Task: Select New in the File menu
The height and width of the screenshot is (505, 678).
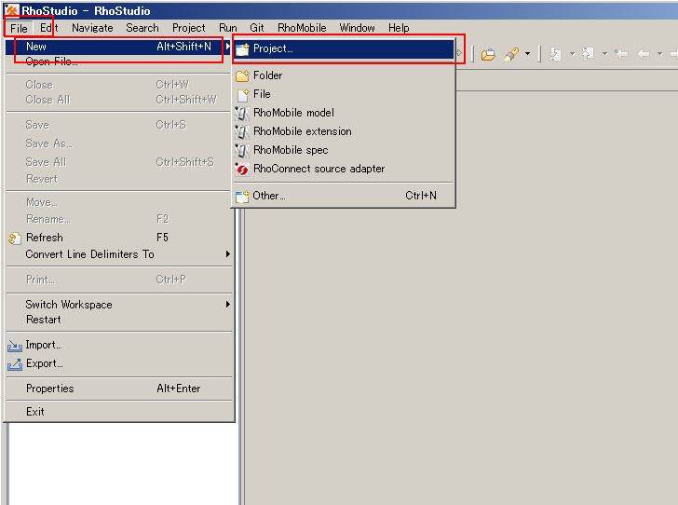Action: (x=118, y=47)
